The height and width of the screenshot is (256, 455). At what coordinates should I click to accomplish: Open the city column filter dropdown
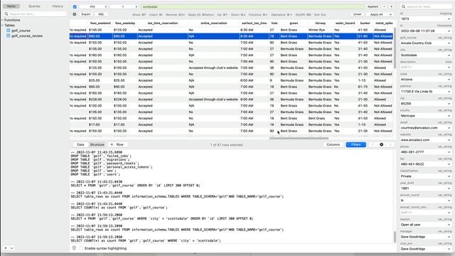(94, 6)
